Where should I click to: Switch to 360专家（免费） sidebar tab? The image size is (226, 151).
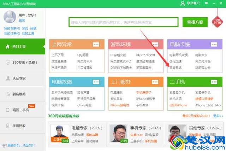23,63
